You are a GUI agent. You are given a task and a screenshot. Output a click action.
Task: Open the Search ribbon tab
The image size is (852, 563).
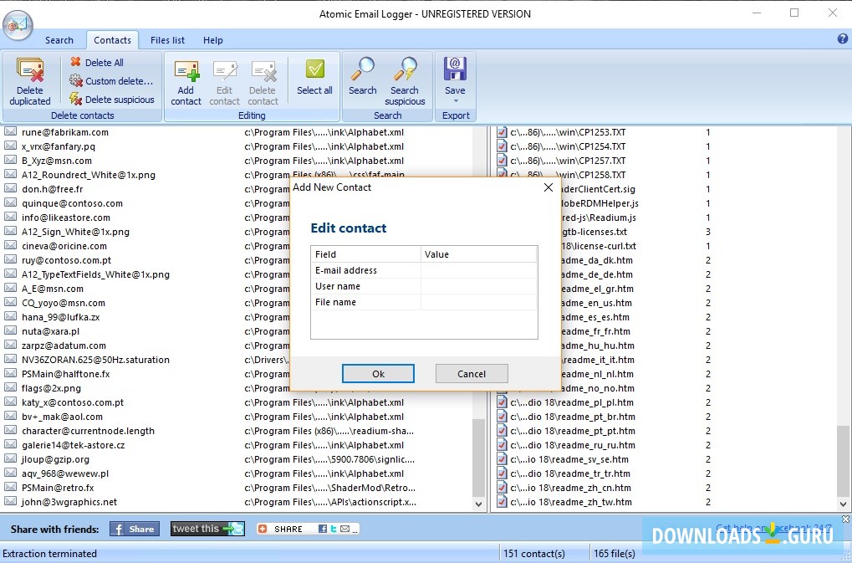59,39
